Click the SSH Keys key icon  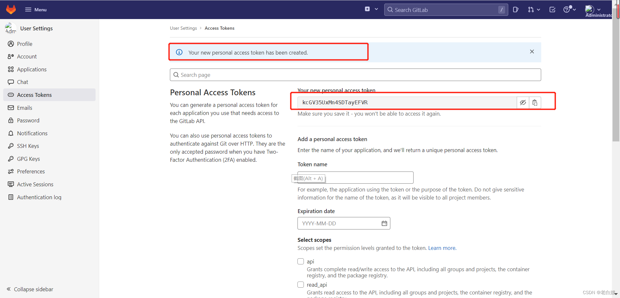pos(11,146)
